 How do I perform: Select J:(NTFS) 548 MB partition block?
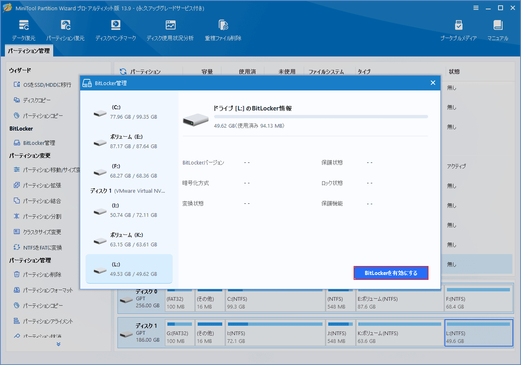point(341,333)
